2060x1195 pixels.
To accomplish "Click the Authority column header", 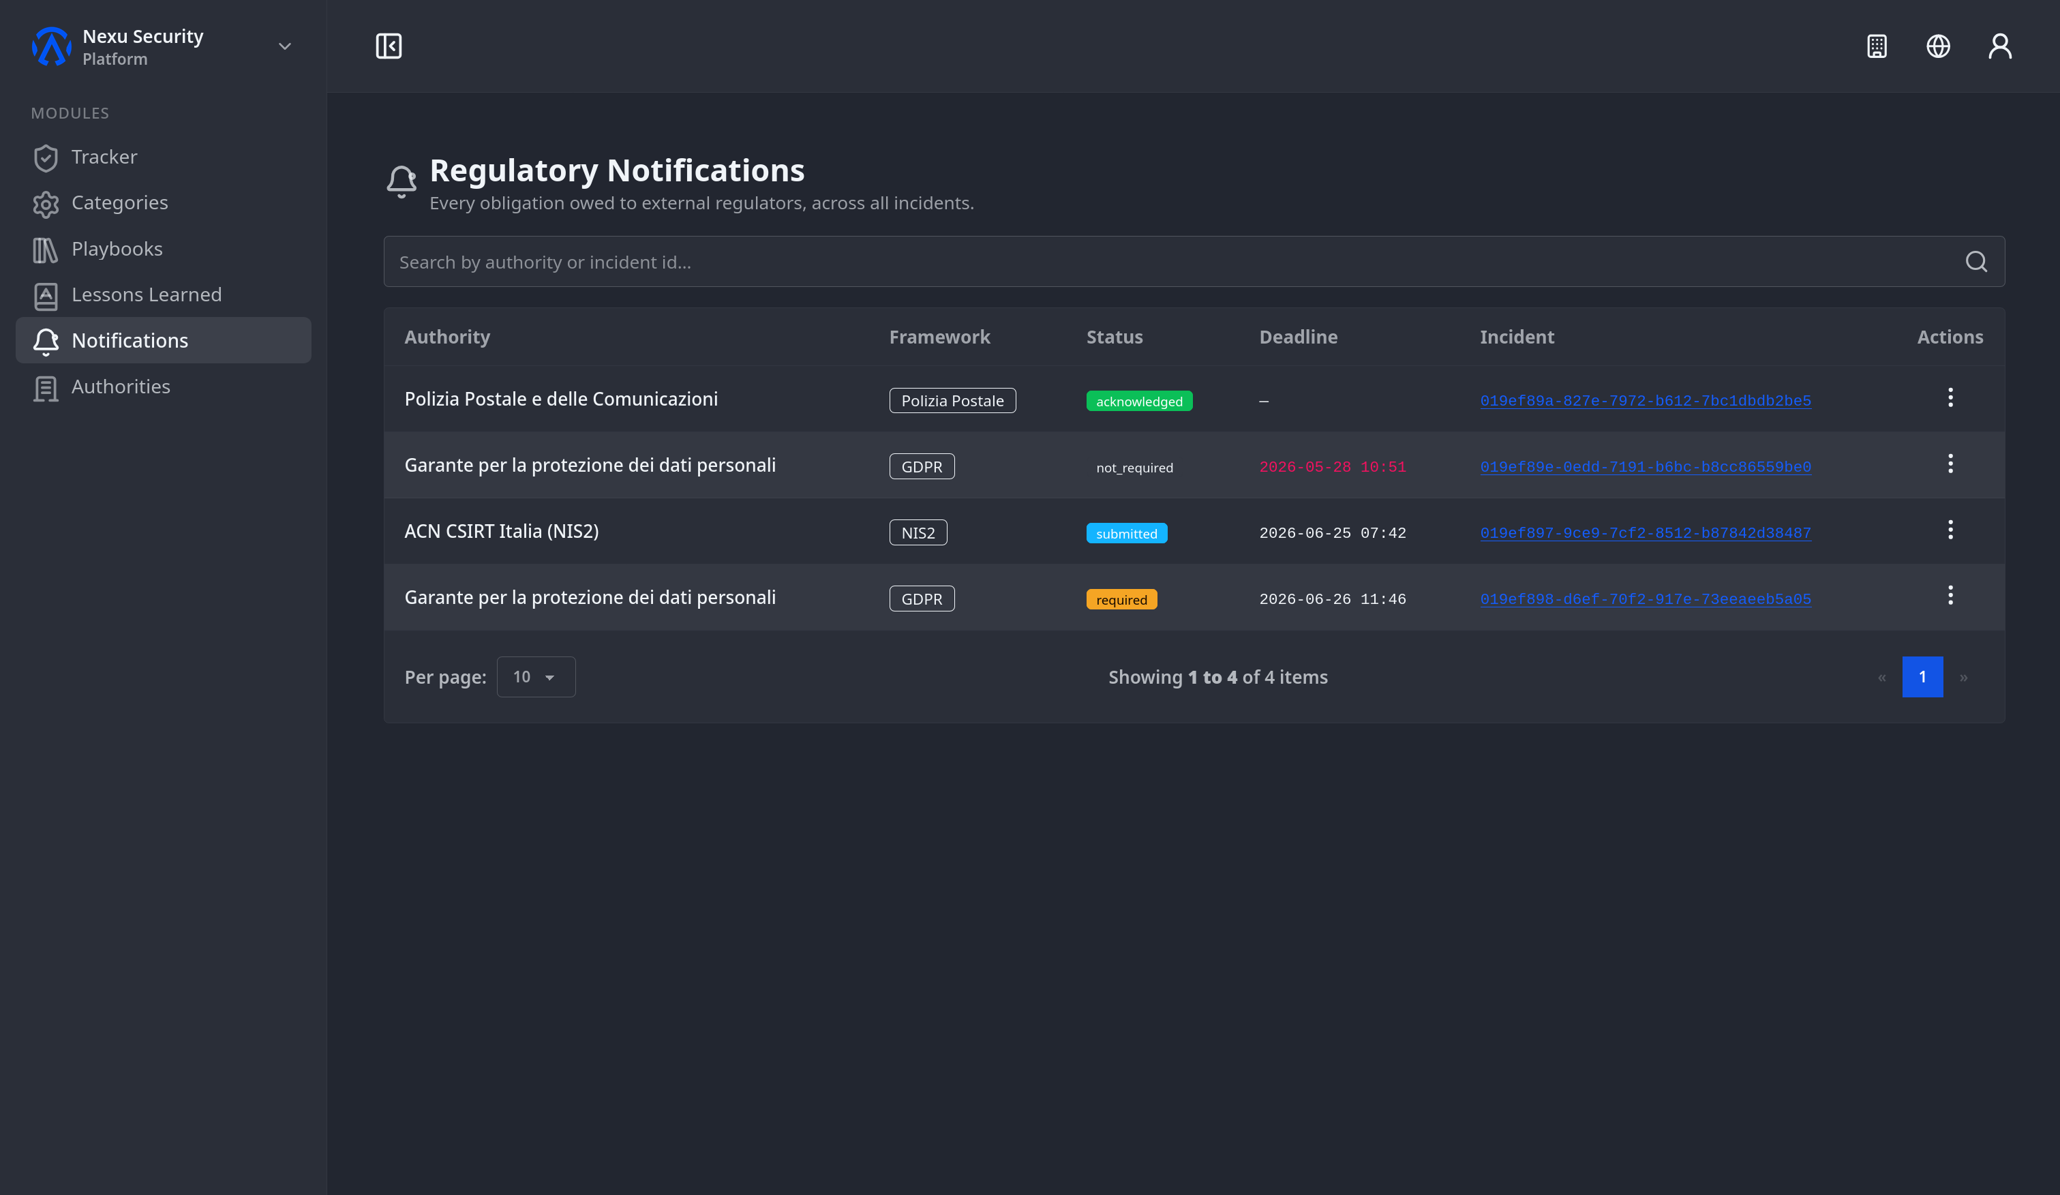I will tap(447, 337).
